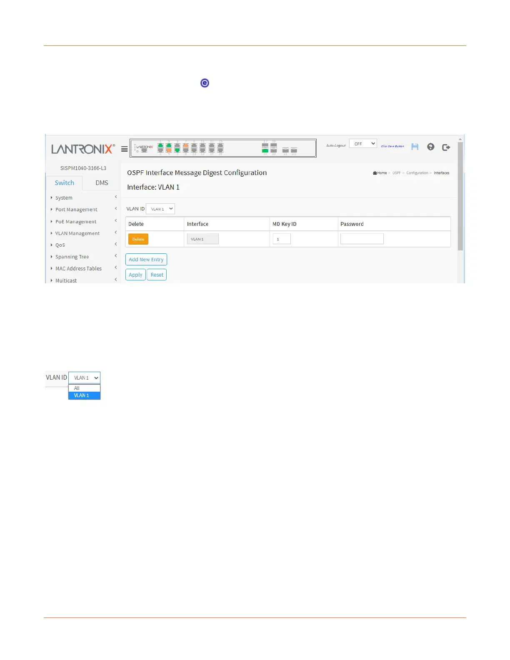Choose highlighted VLAN 1 in open list
Image resolution: width=510 pixels, height=660 pixels.
84,395
